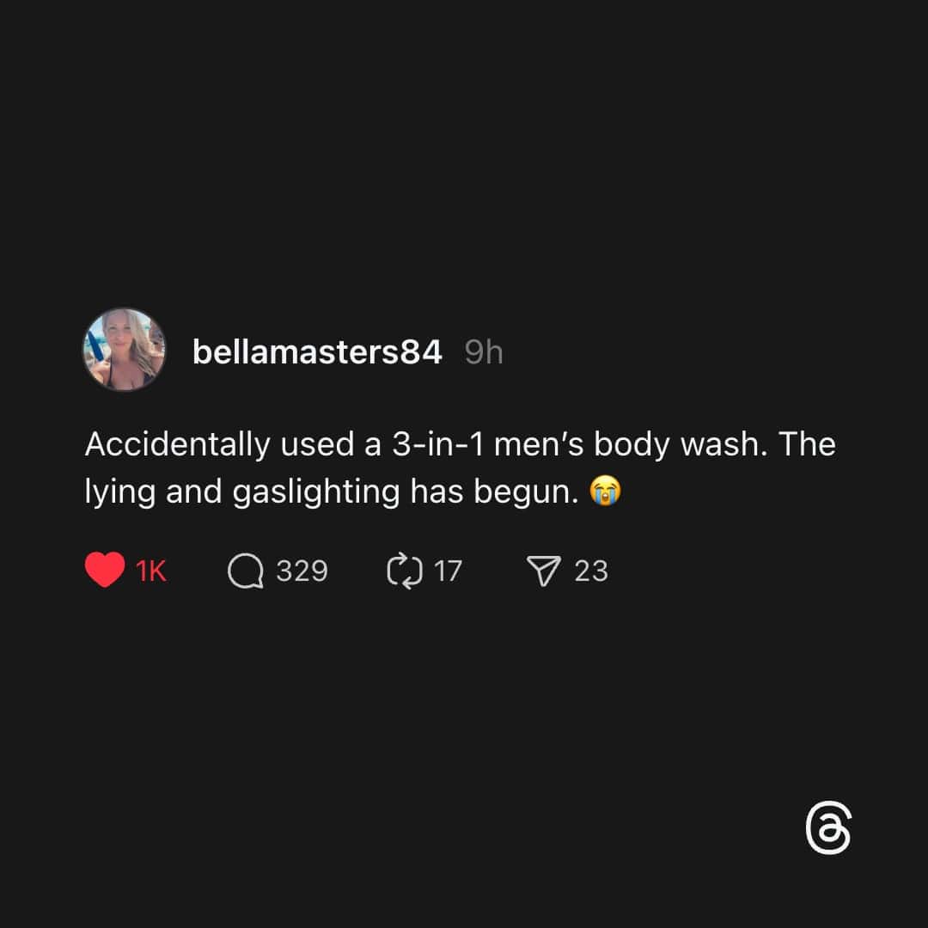Image resolution: width=928 pixels, height=928 pixels.
Task: Share the post with the paper plane icon
Action: click(543, 571)
